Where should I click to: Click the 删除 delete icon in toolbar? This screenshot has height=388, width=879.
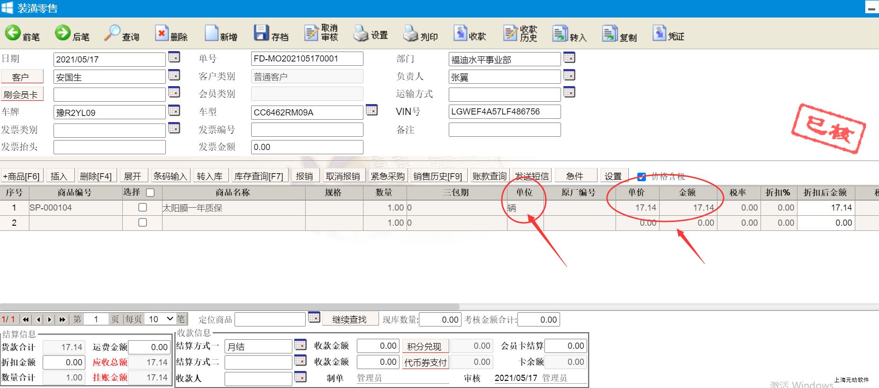pyautogui.click(x=171, y=34)
